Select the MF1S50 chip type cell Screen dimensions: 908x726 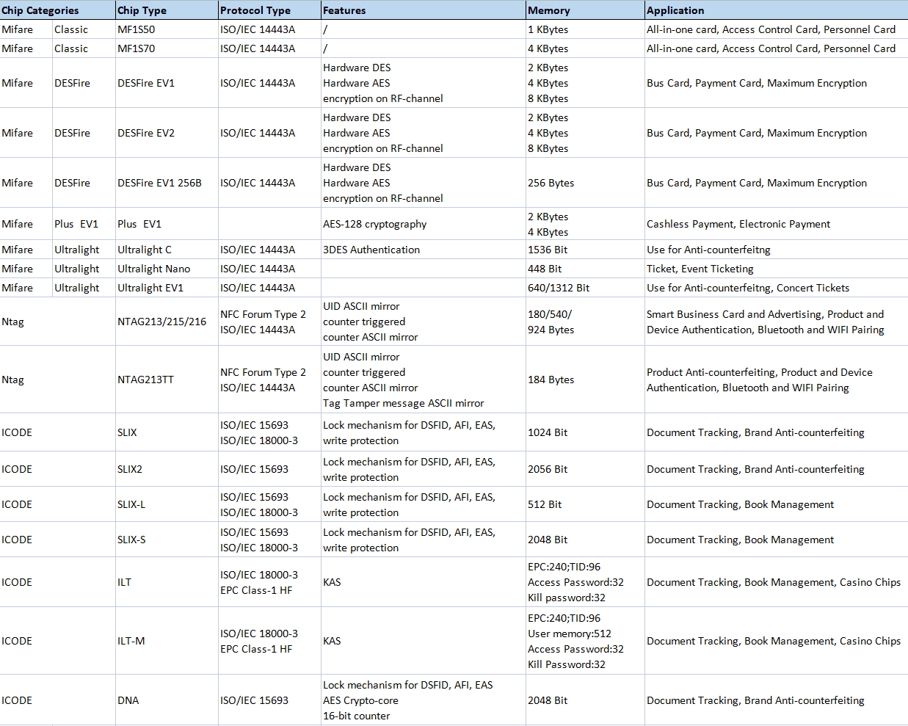click(137, 29)
